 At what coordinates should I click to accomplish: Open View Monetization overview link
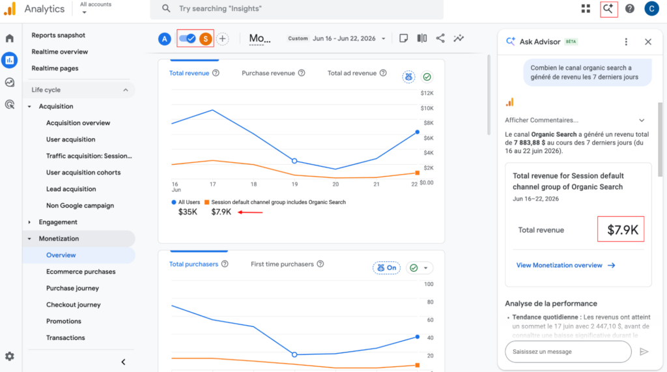565,265
